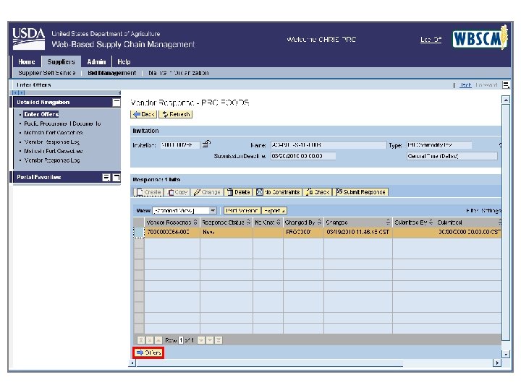The width and height of the screenshot is (521, 390).
Task: Minimize the Portal Favorites panel
Action: click(117, 177)
